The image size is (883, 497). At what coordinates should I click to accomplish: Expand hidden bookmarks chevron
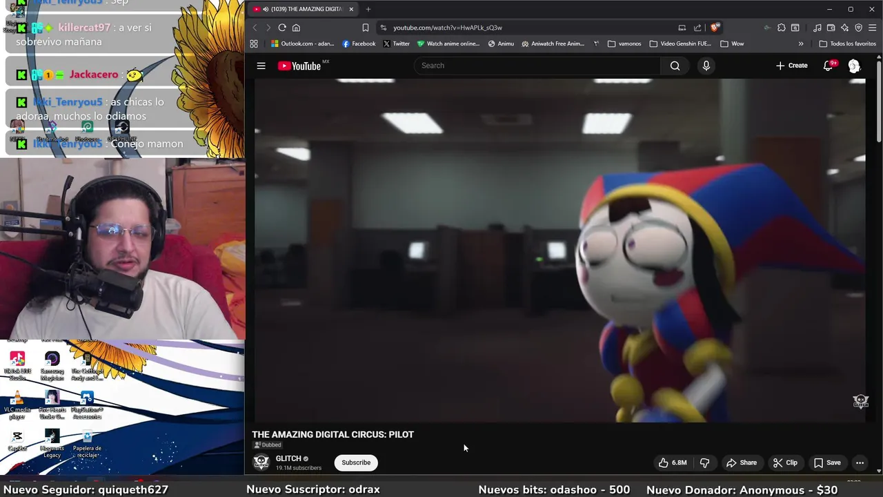click(x=801, y=43)
